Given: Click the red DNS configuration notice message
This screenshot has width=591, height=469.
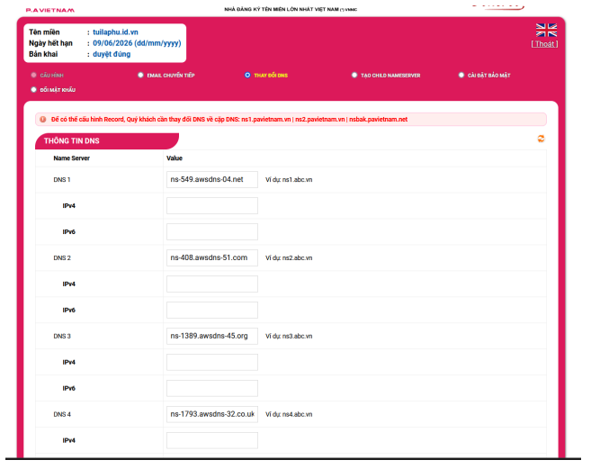Looking at the screenshot, I should click(229, 119).
